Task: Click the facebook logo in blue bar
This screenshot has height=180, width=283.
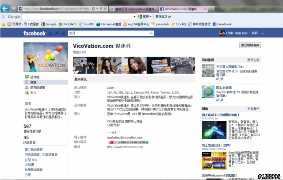Action: pyautogui.click(x=34, y=33)
